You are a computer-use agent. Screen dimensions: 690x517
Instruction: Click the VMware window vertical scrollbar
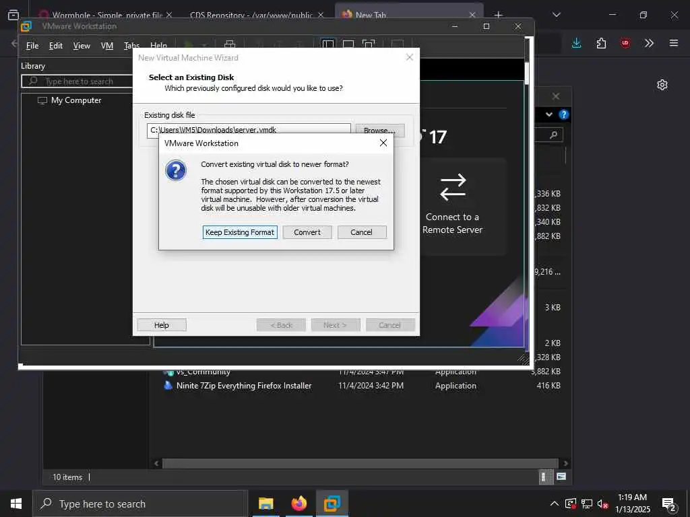tap(526, 73)
